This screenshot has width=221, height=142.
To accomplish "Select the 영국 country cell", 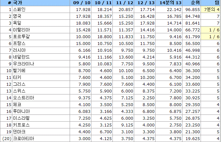I will click(x=41, y=16).
